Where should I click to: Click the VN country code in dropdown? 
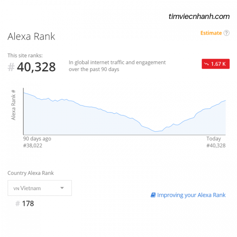(x=16, y=189)
